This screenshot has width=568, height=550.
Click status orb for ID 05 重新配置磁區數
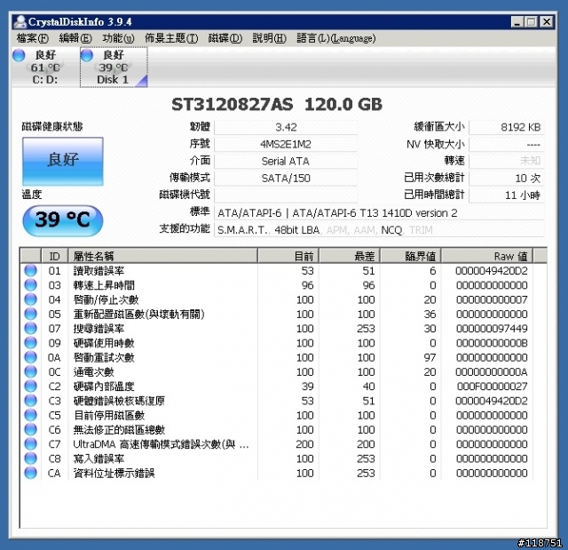click(x=31, y=314)
